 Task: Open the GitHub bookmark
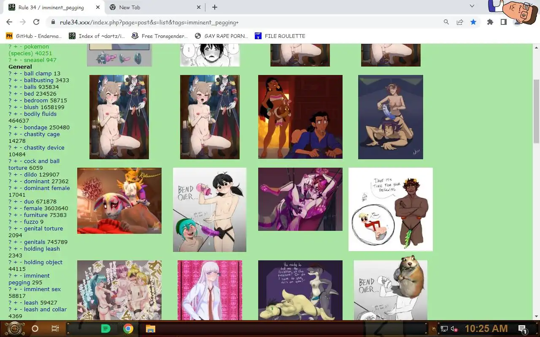click(x=34, y=36)
